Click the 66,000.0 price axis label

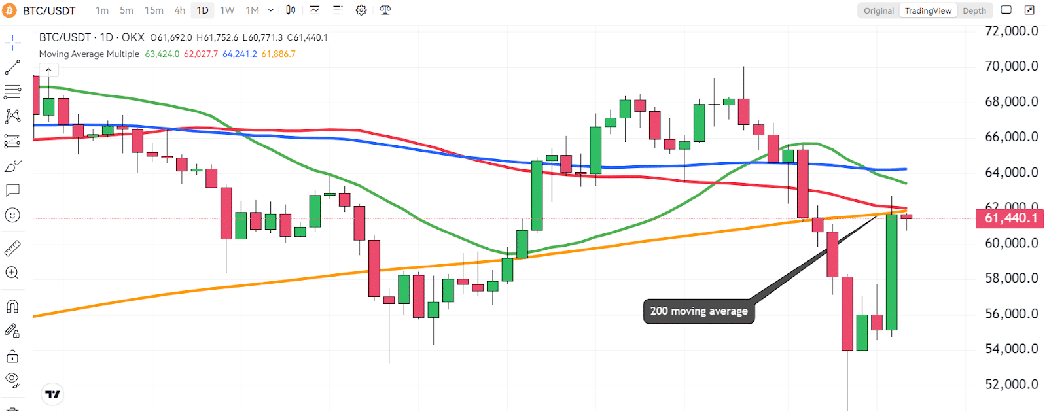(1011, 137)
